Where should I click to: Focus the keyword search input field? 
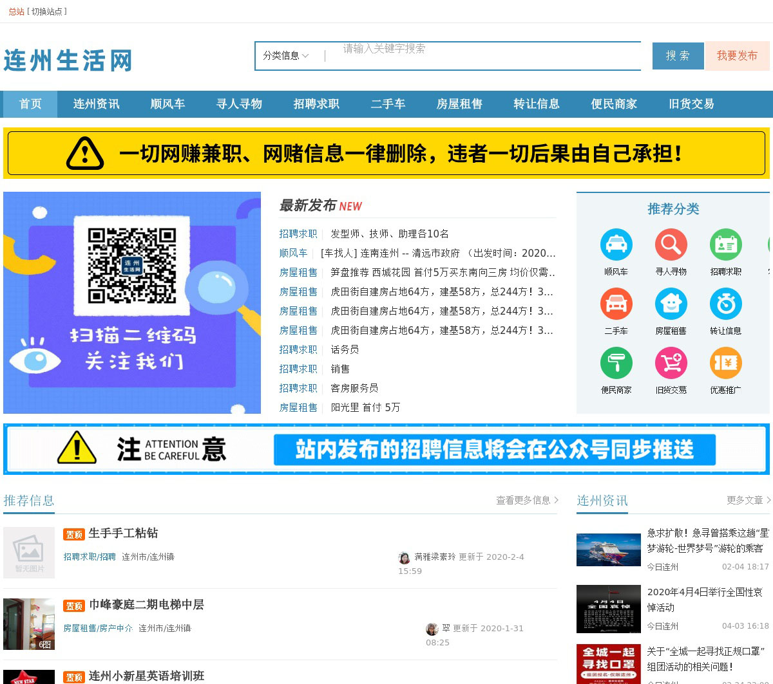(483, 56)
